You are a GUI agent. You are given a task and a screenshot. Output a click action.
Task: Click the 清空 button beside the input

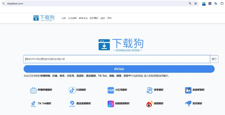pyautogui.click(x=214, y=59)
